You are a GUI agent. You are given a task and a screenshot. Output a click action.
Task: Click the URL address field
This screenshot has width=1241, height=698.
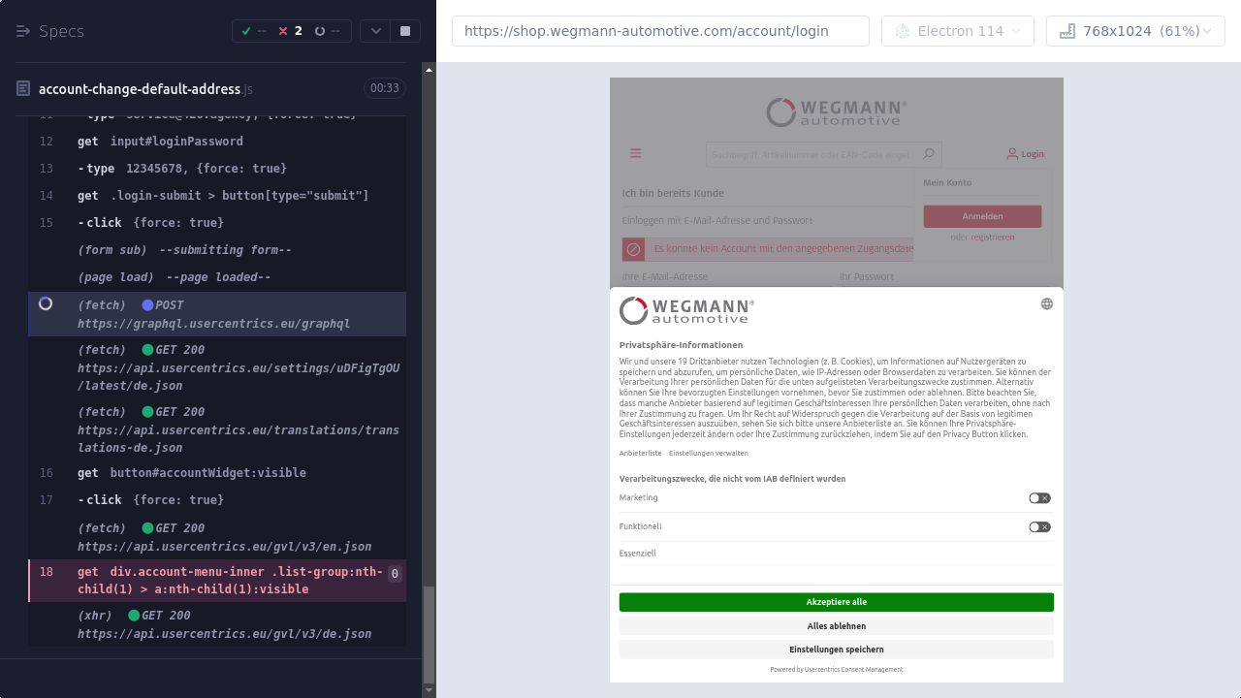[659, 31]
